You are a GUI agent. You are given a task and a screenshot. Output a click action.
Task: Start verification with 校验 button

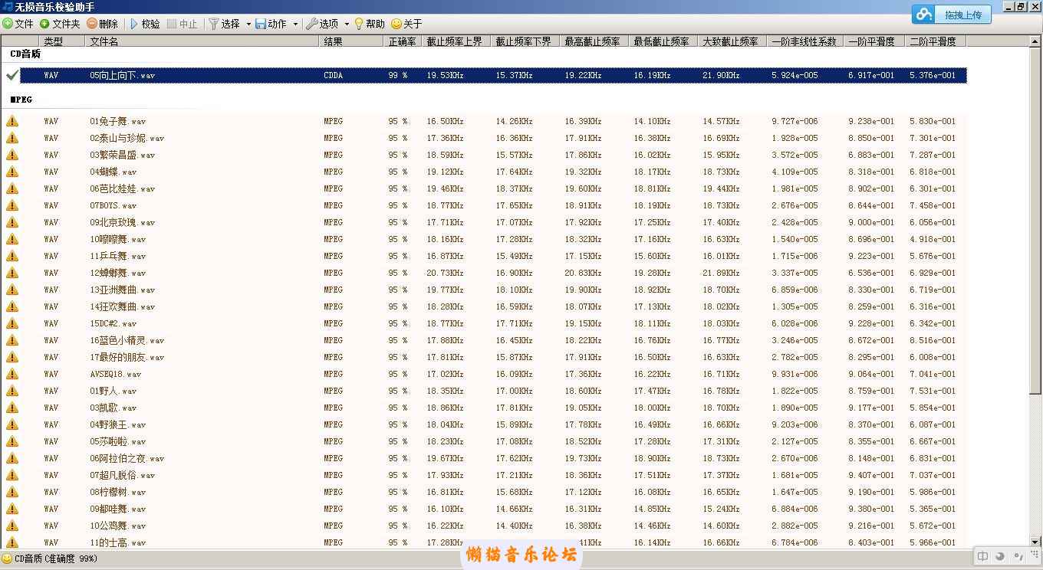(x=145, y=24)
